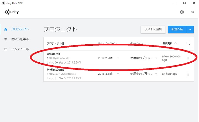199x122 pixels.
Task: Click 2019.2.20f1 version value
Action: pos(106,58)
